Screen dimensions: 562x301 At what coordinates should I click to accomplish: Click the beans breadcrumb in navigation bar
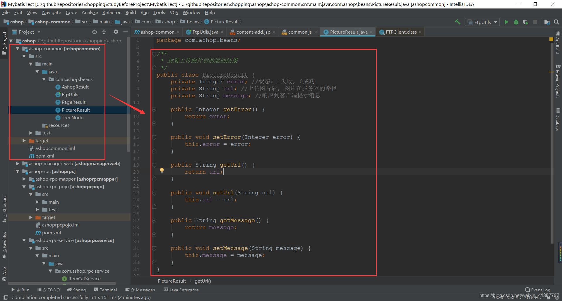point(193,22)
